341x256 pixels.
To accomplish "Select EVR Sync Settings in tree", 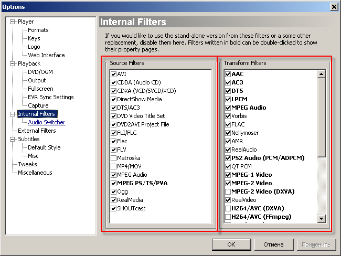I will (x=50, y=97).
